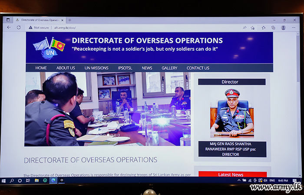Open the notification center icon
This screenshot has width=304, height=195.
[x=294, y=181]
